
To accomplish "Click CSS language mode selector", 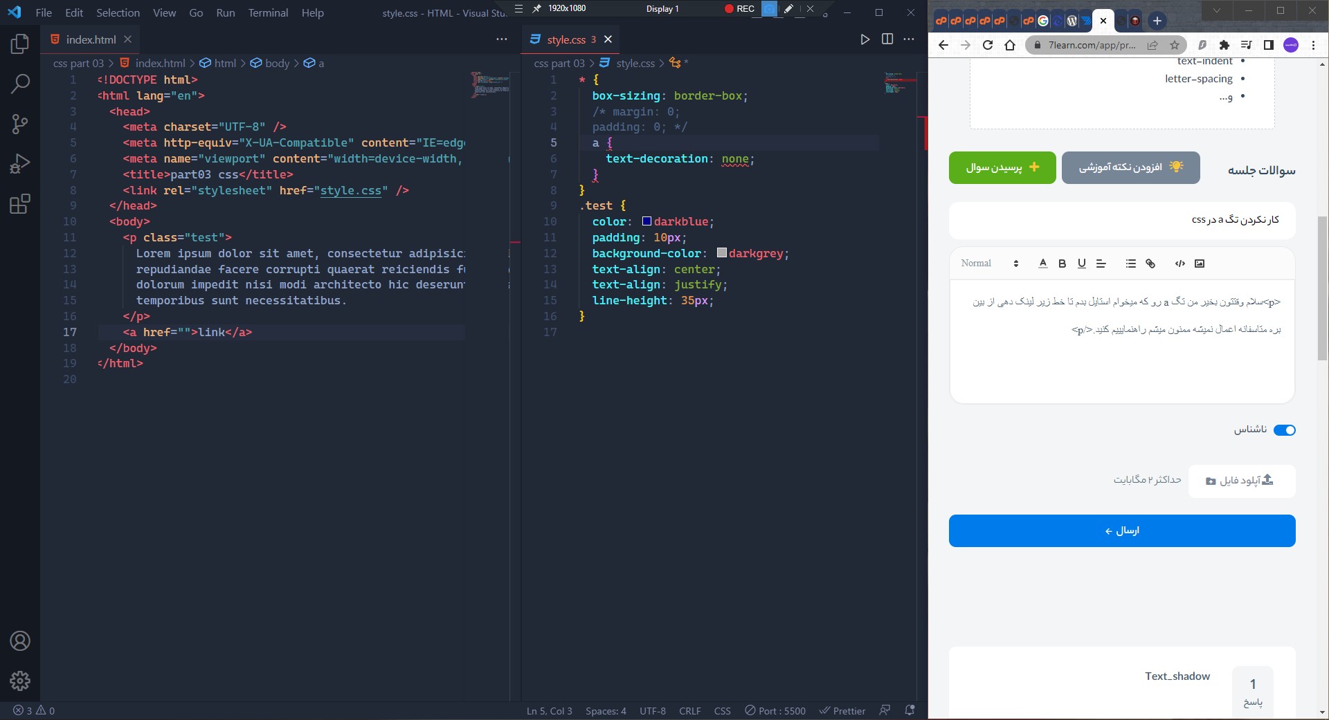I will click(722, 710).
